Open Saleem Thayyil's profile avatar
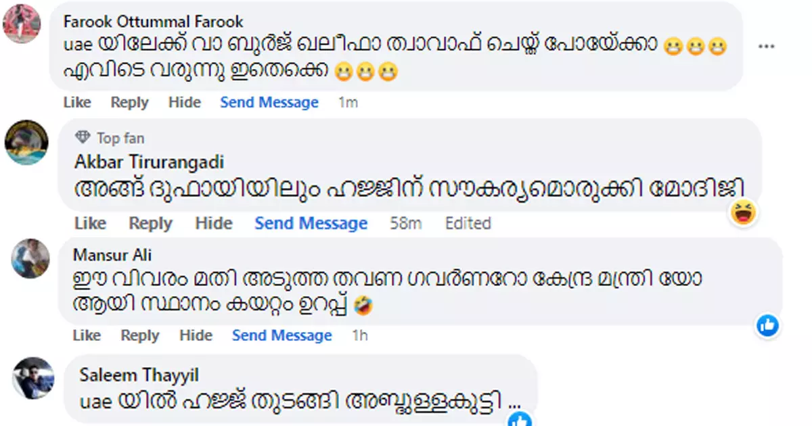This screenshot has width=812, height=426. point(33,379)
